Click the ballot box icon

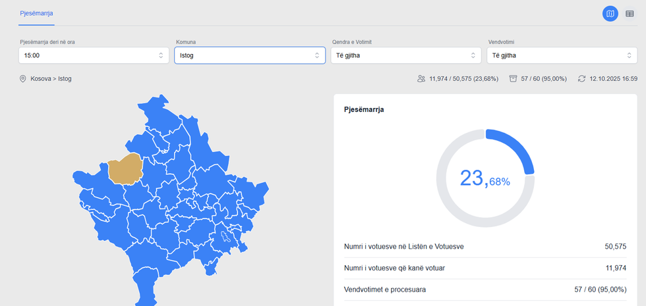point(514,79)
